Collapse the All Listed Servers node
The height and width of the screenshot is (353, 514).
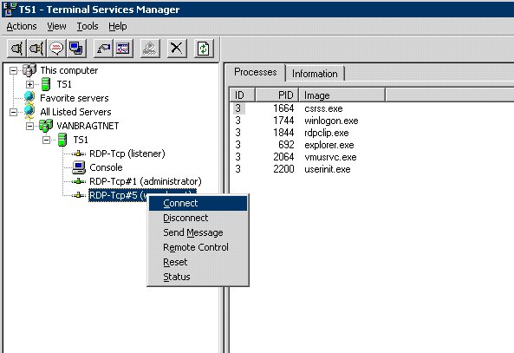coord(13,112)
